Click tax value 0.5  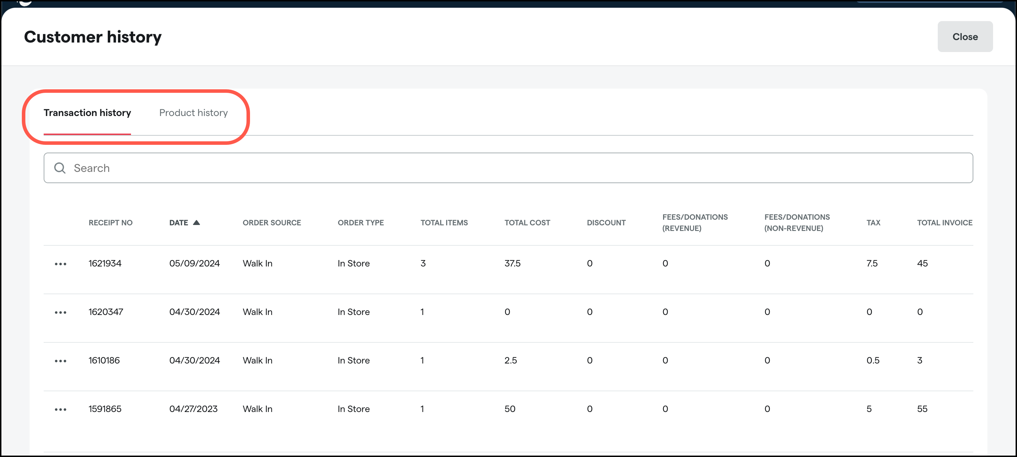(x=873, y=360)
